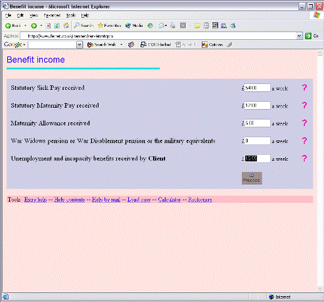Click the Google toolbar search box
324x302 pixels.
[53, 45]
